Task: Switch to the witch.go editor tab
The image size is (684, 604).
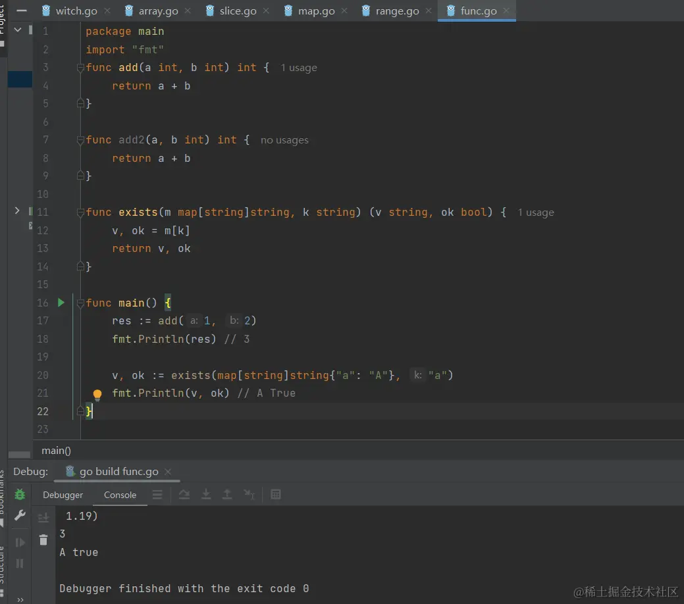Action: pos(70,11)
